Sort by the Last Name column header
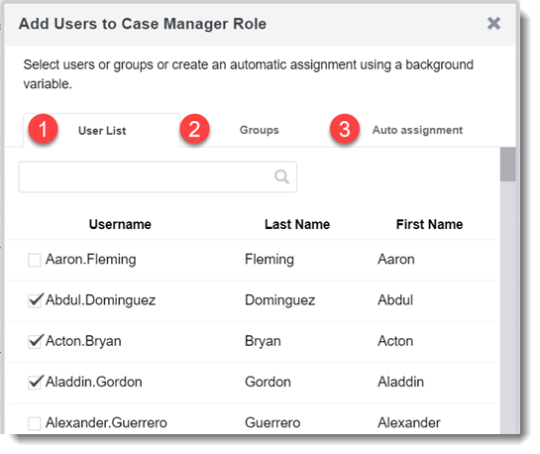The width and height of the screenshot is (540, 454). point(297,224)
